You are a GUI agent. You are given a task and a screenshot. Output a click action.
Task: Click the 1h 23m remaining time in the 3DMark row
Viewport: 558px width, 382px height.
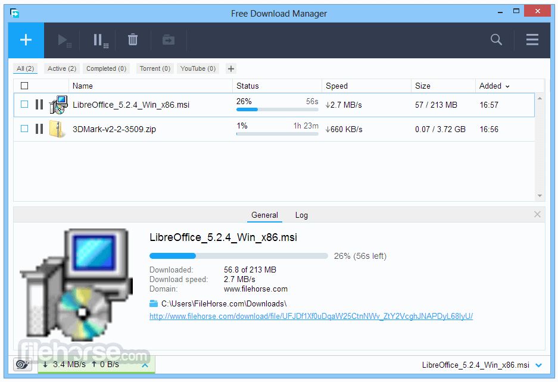(x=306, y=126)
